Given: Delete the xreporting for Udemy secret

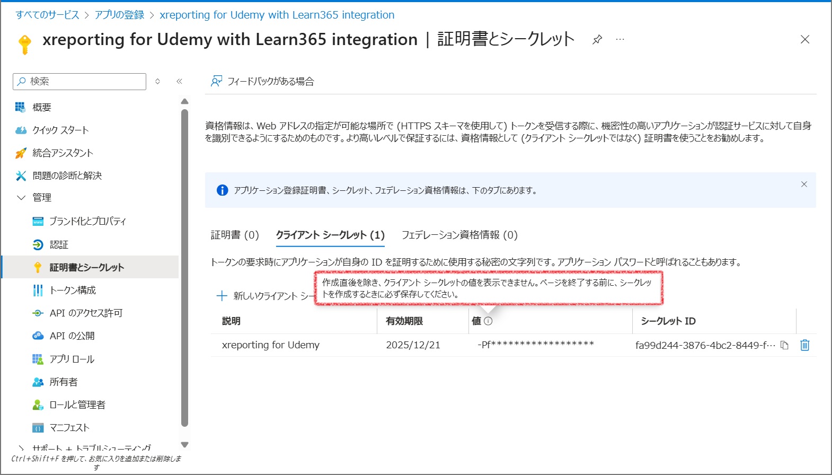Looking at the screenshot, I should click(x=804, y=345).
